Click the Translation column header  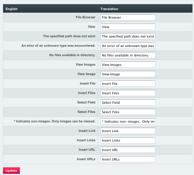click(109, 9)
